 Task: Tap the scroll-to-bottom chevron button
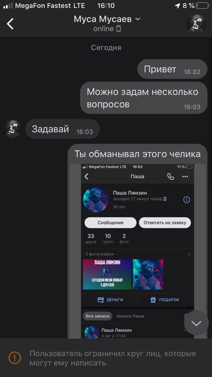196,323
